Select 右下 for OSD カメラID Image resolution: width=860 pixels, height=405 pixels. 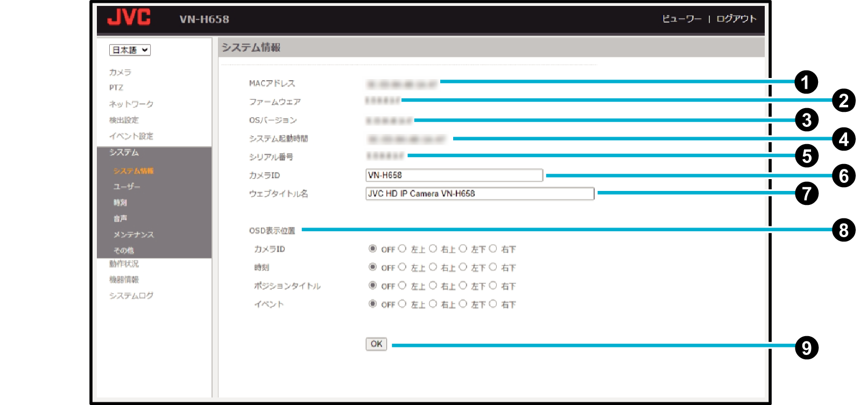tap(492, 248)
